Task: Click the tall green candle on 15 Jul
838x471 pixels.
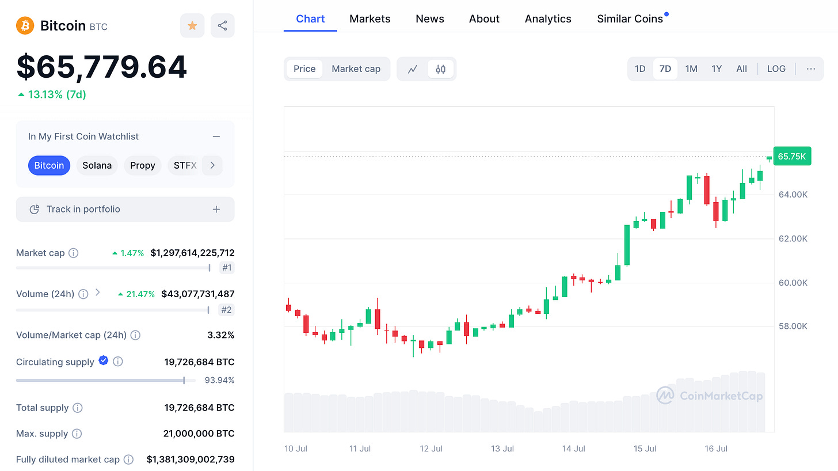Action: click(627, 245)
